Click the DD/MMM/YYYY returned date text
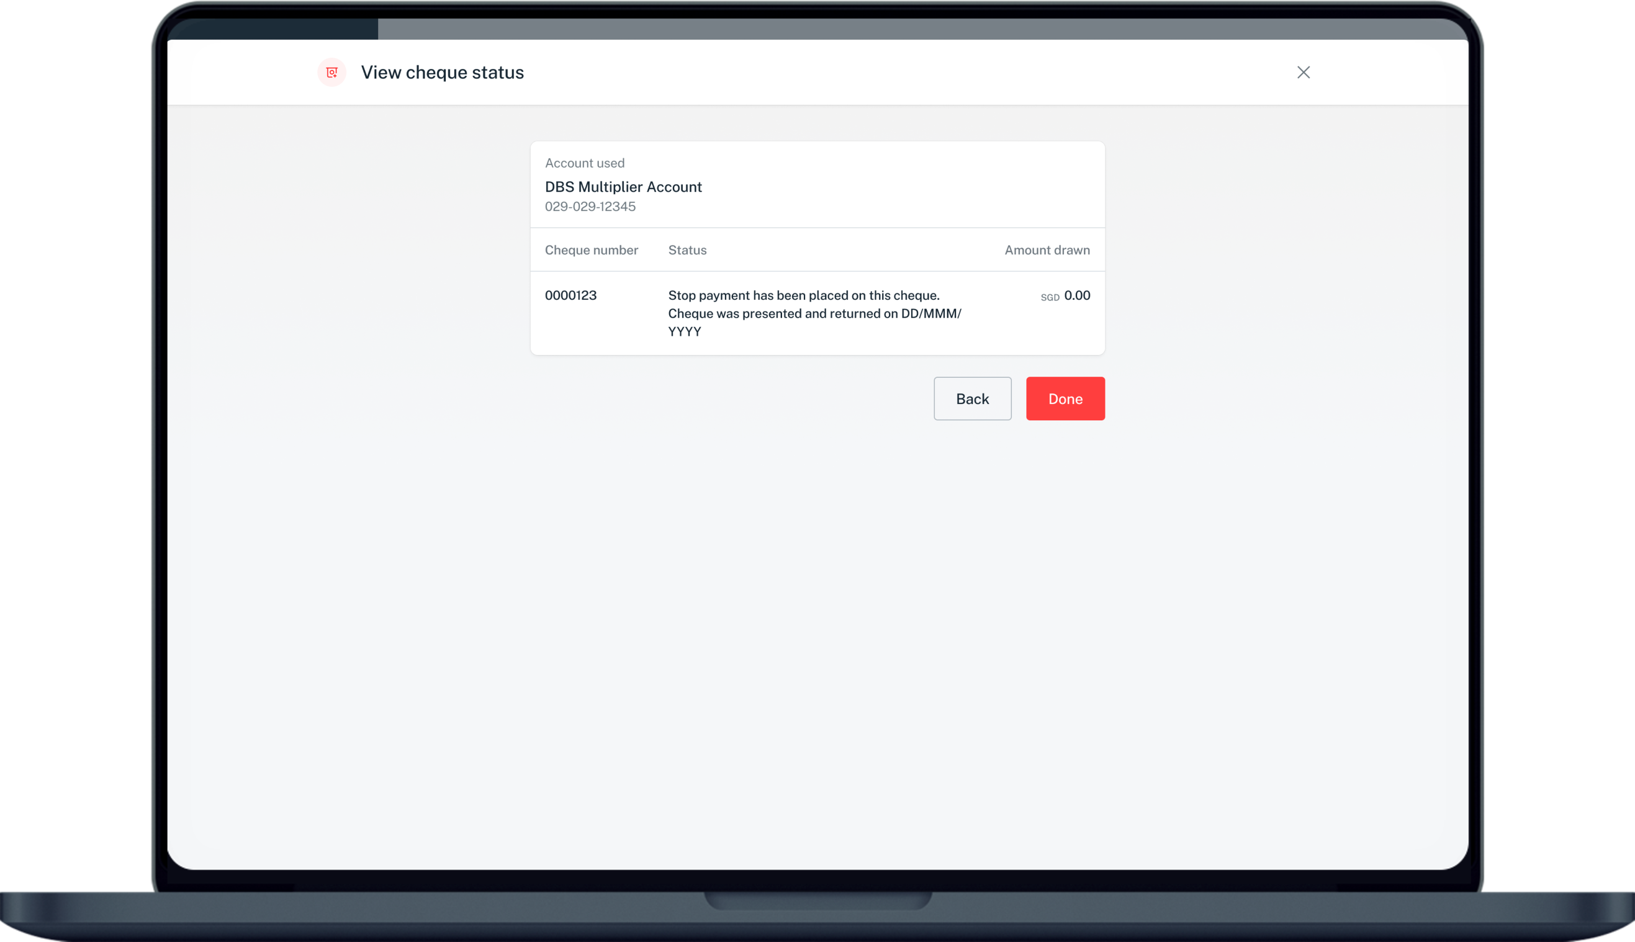 click(930, 314)
